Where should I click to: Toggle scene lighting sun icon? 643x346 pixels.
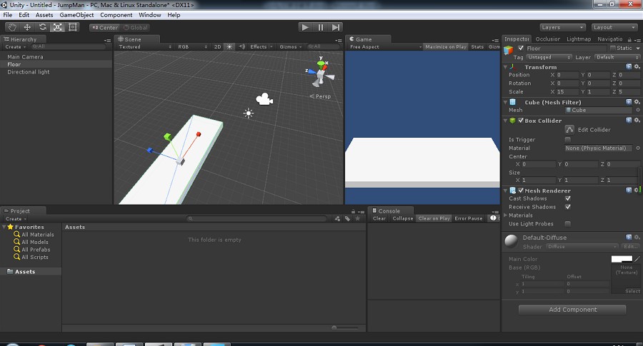229,46
